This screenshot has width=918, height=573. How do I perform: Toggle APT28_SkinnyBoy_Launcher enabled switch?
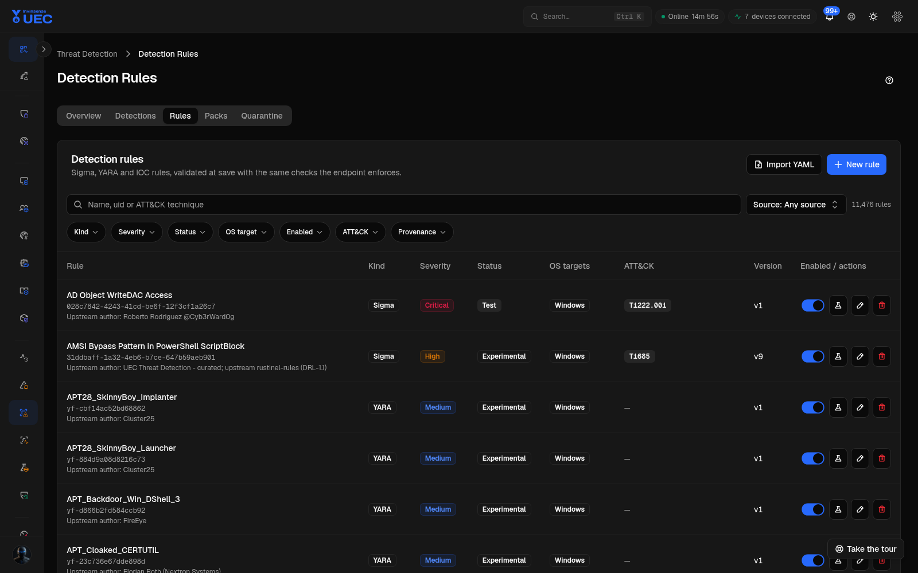coord(813,458)
